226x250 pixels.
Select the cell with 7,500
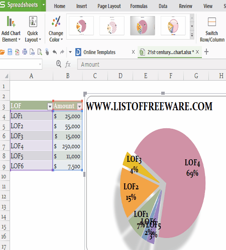[67, 166]
